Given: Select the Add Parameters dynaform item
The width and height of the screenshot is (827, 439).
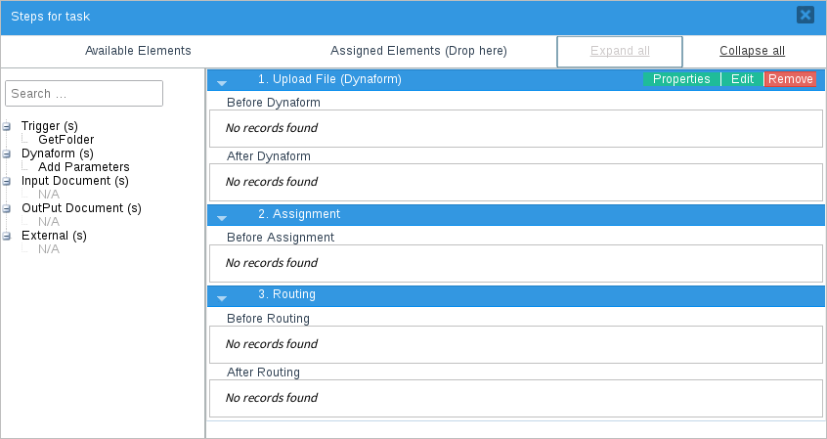Looking at the screenshot, I should point(83,167).
